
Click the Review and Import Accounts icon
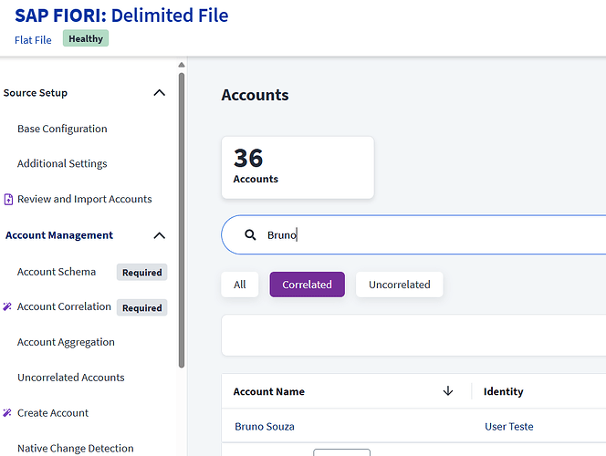tap(8, 200)
